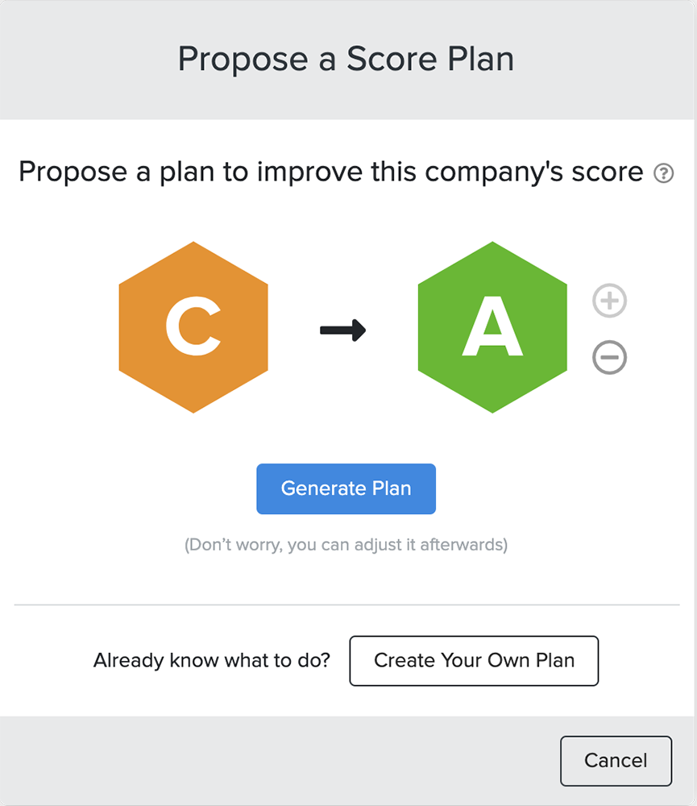This screenshot has width=697, height=806.
Task: Click the horizontal divider line below hint
Action: coord(346,604)
